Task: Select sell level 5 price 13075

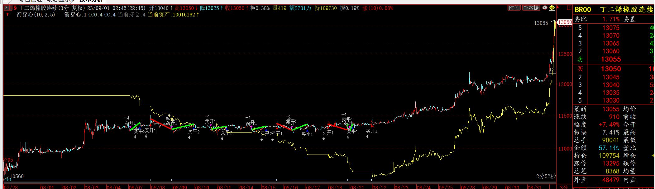Action: tap(611, 28)
